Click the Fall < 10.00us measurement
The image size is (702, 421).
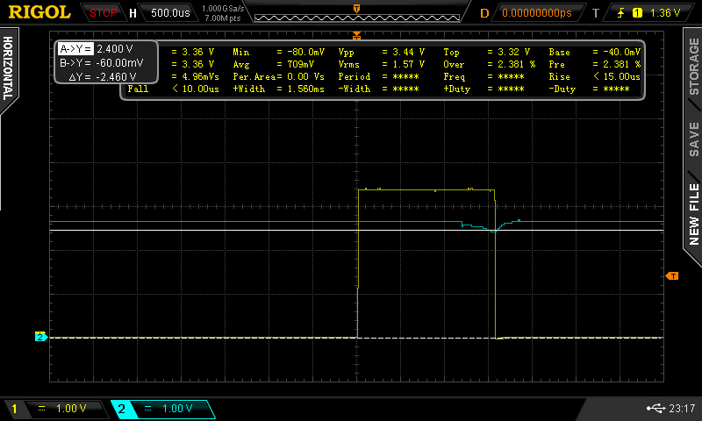[x=173, y=89]
